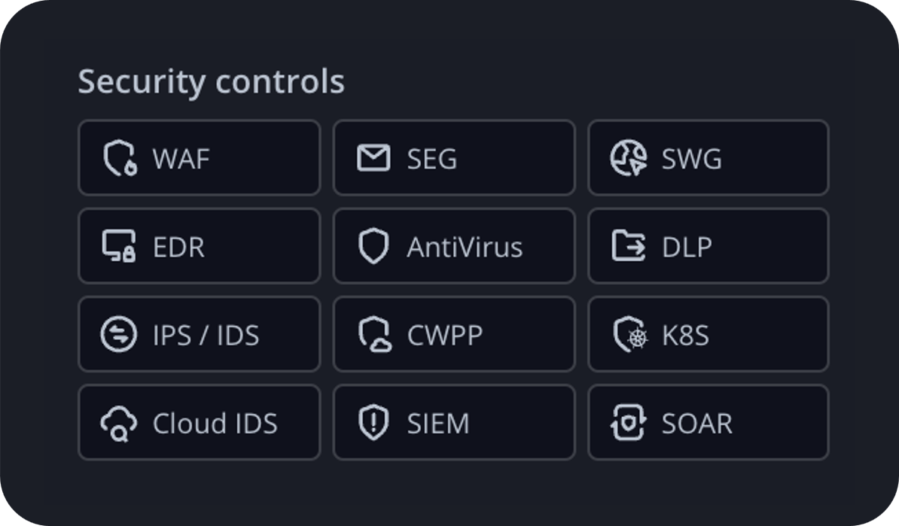Open the SWG control
This screenshot has height=526, width=899.
708,159
